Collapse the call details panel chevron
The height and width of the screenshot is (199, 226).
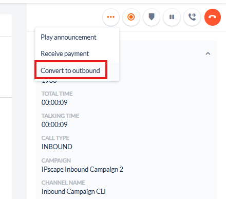point(208,53)
